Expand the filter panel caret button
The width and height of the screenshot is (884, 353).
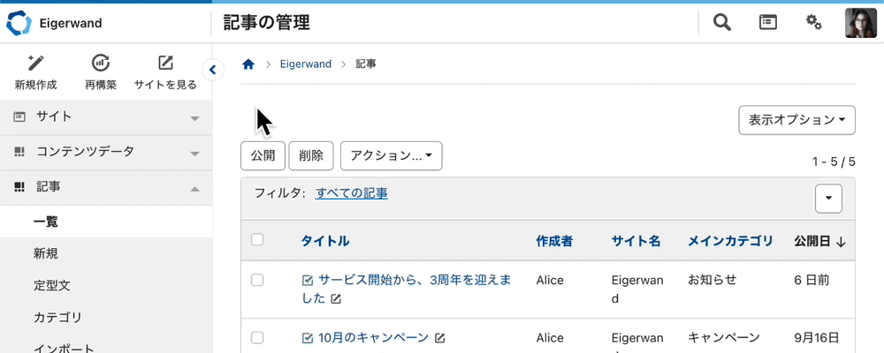point(828,199)
